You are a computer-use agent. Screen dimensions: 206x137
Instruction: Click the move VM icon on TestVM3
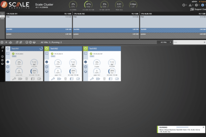pyautogui.click(x=98, y=79)
